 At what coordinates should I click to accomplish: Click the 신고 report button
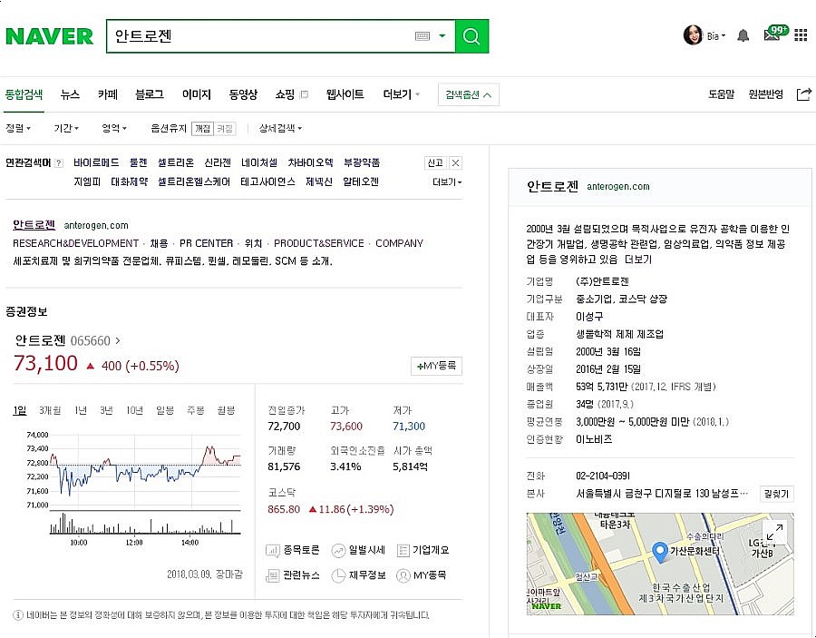(x=435, y=163)
